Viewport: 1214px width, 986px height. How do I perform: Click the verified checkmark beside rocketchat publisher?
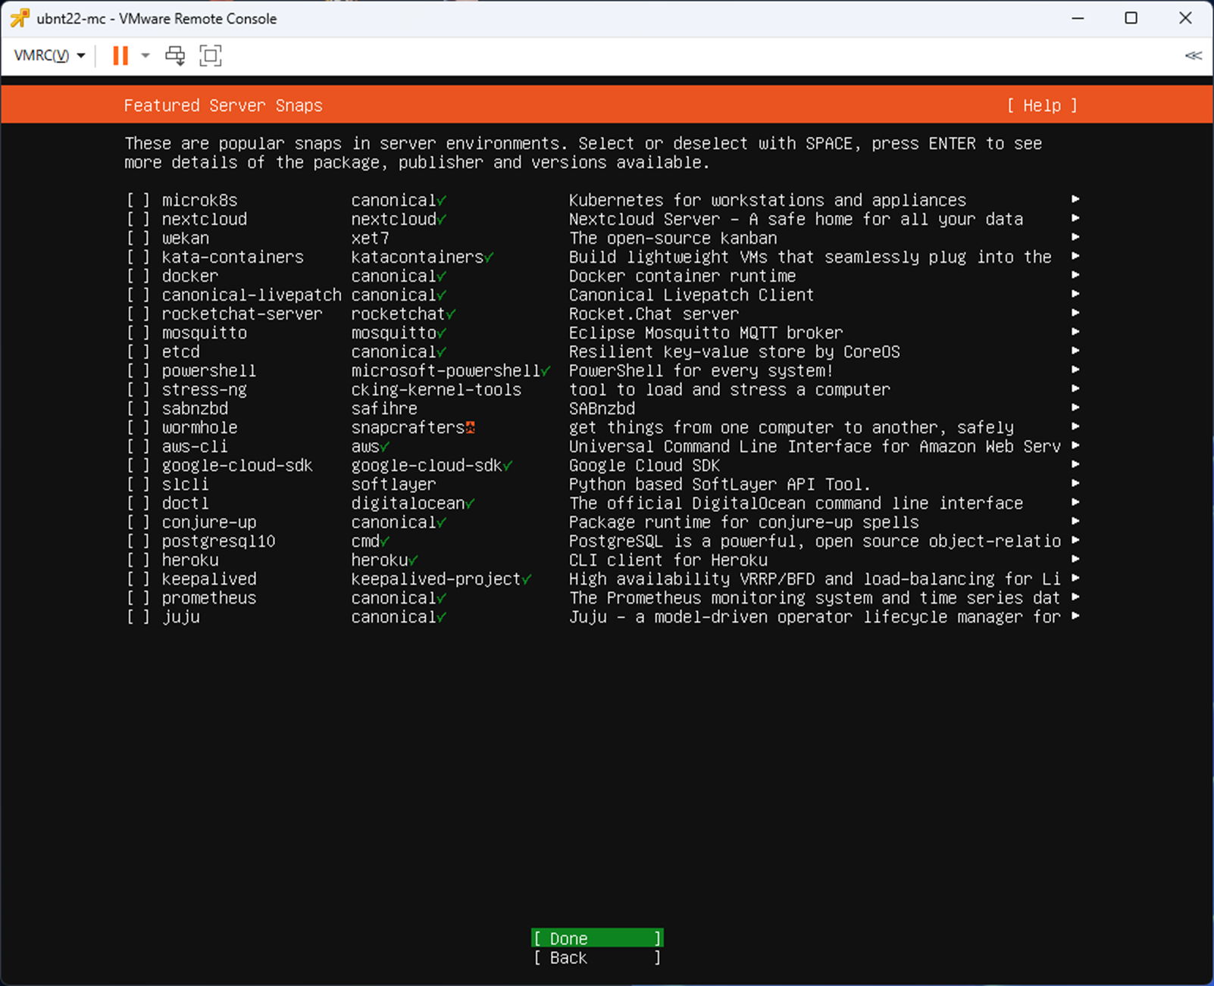tap(451, 314)
